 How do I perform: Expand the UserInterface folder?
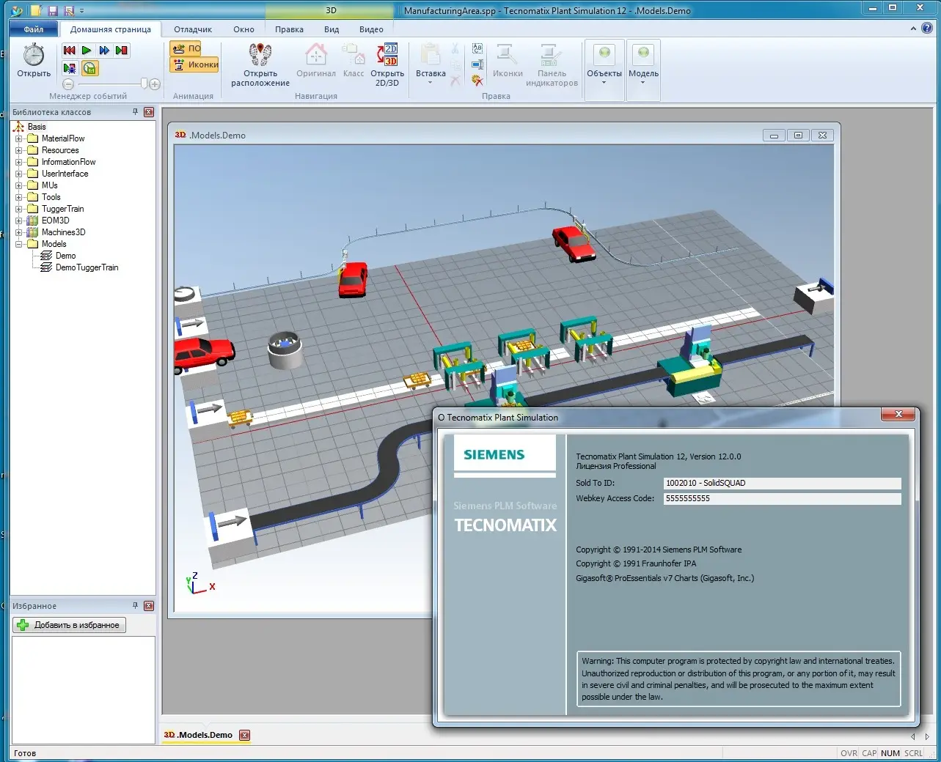(x=19, y=174)
